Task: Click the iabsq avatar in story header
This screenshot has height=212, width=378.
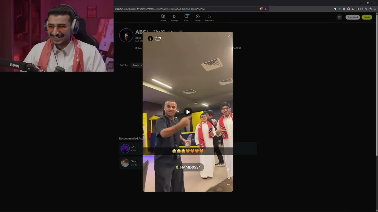Action: 150,39
